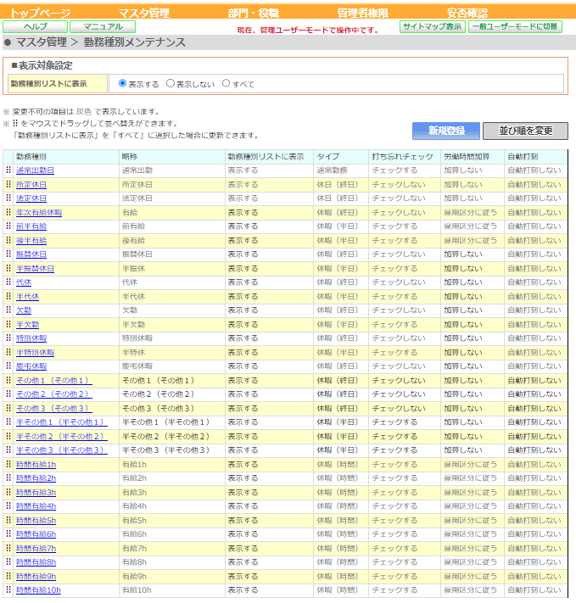Click the 新規登録 button
This screenshot has width=576, height=603.
(x=446, y=131)
